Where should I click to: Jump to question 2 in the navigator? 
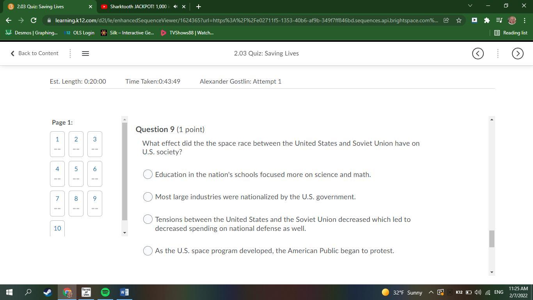(x=76, y=144)
